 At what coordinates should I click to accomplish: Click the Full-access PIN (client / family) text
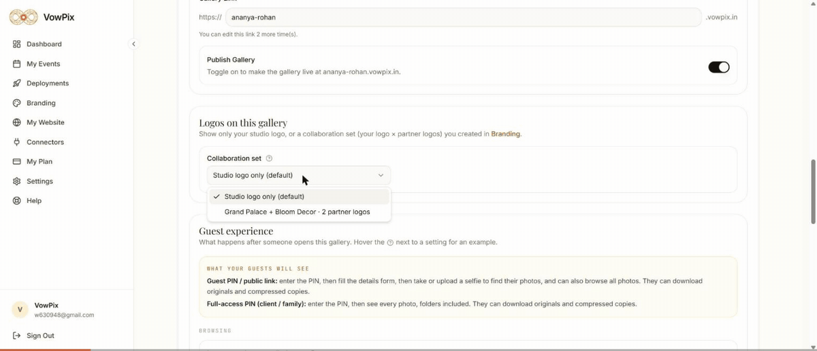pyautogui.click(x=256, y=304)
